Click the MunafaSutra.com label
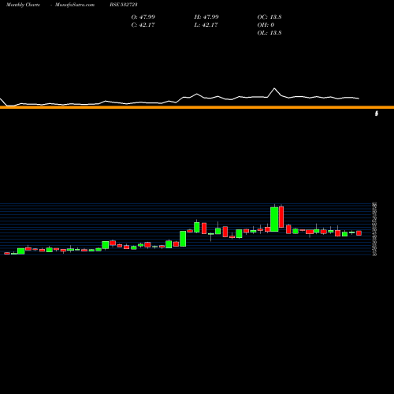The width and height of the screenshot is (394, 394). [x=75, y=5]
